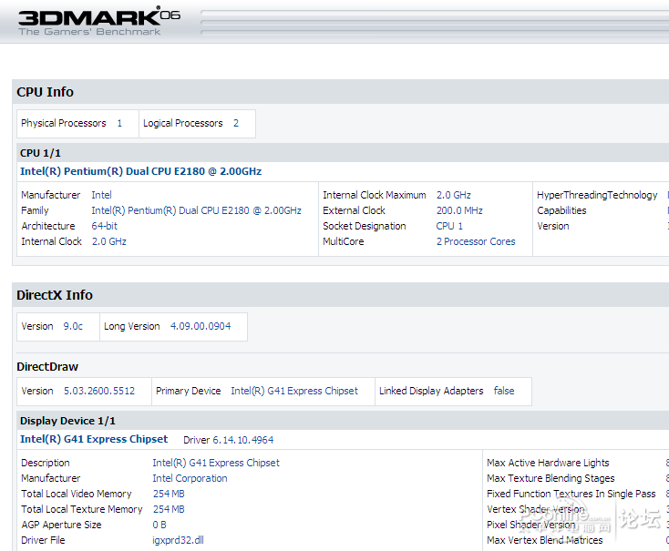Click the 'Capabilities' label

[x=561, y=210]
